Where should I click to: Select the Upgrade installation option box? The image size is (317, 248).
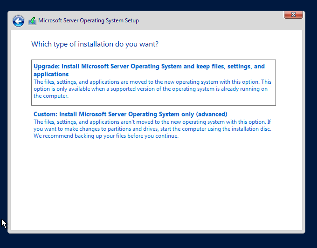pos(153,82)
